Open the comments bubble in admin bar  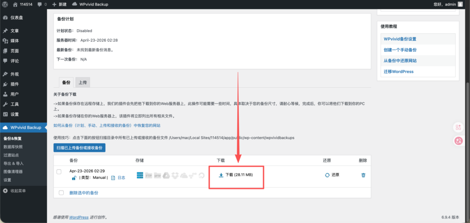click(42, 5)
